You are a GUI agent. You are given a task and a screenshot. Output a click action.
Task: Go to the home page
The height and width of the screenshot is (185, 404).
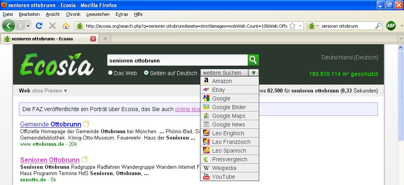66,26
